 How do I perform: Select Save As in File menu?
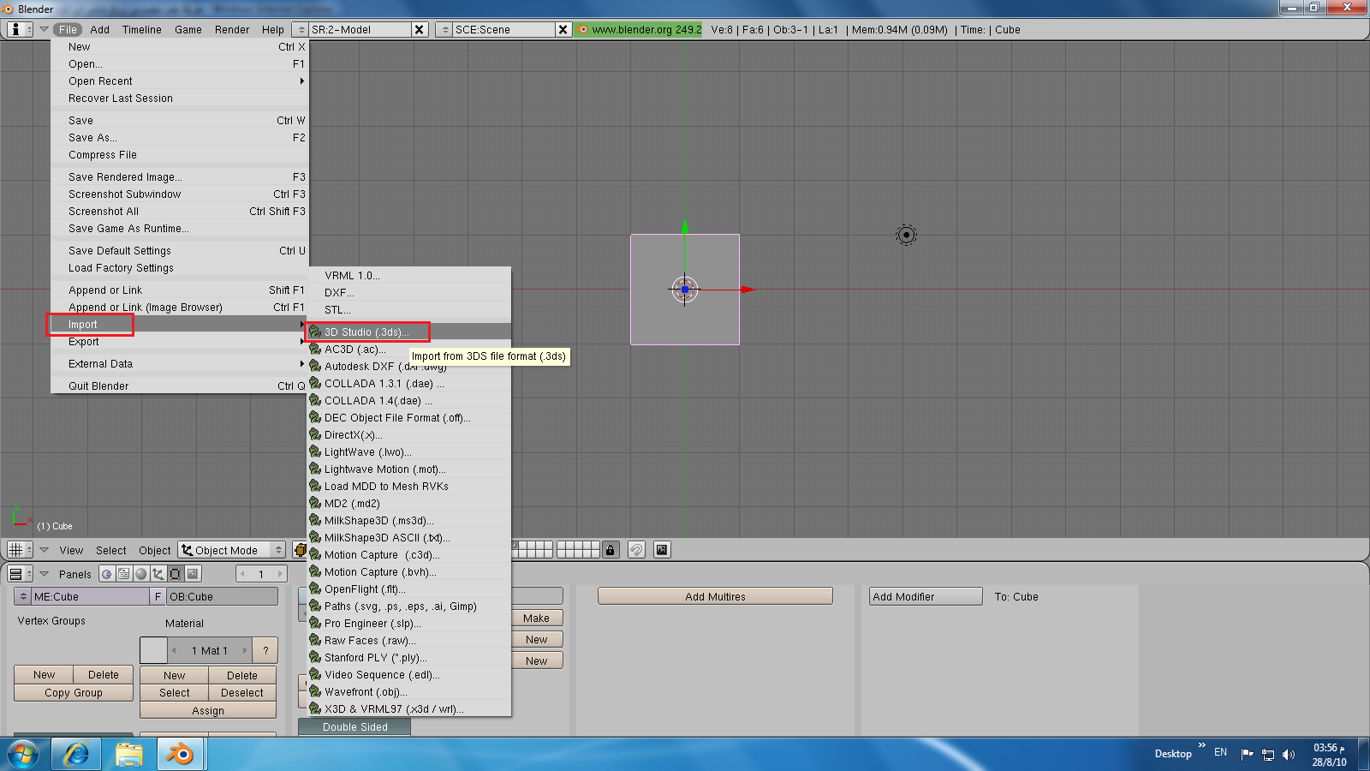click(180, 138)
